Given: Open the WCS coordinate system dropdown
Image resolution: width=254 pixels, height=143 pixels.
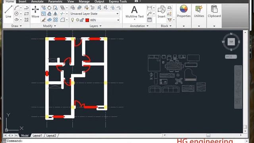Looking at the screenshot, I should point(231,56).
